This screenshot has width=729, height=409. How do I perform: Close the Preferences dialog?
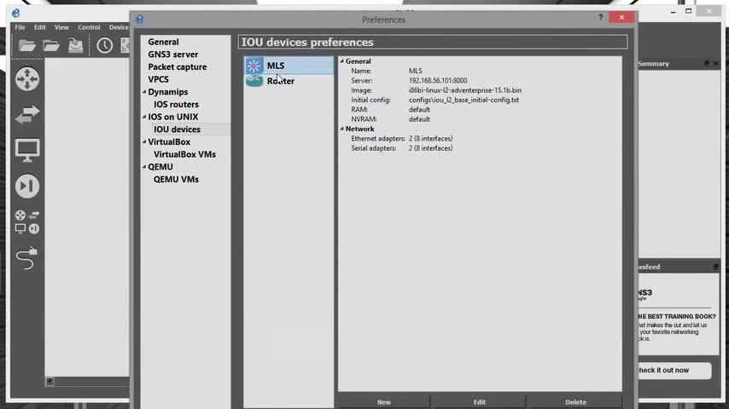[621, 17]
